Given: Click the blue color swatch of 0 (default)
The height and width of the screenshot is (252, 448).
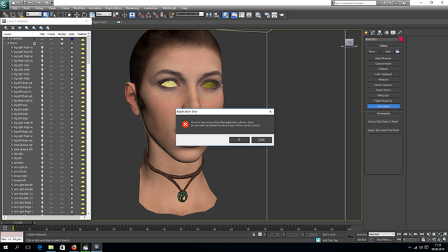Looking at the screenshot, I should pyautogui.click(x=71, y=39).
